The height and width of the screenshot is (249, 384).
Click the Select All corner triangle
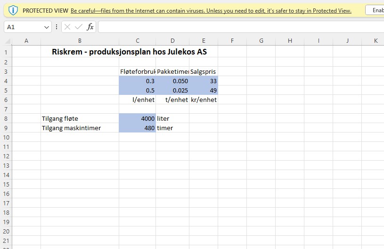pyautogui.click(x=8, y=41)
